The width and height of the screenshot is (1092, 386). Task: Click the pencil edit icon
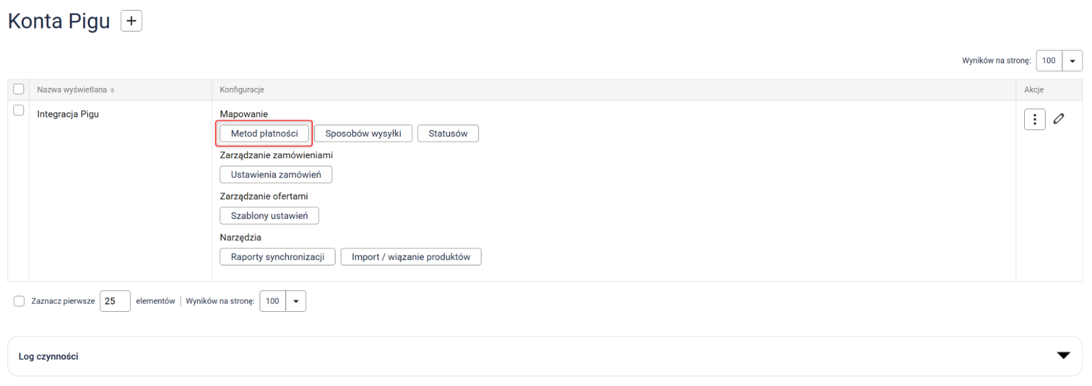tap(1059, 119)
